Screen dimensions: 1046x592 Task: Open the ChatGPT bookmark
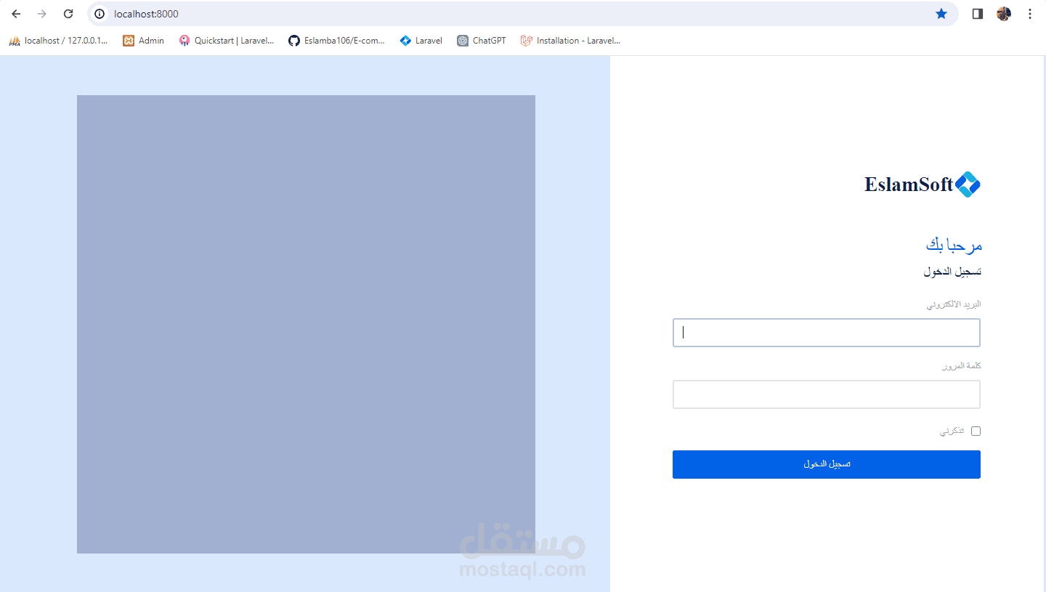click(x=482, y=41)
